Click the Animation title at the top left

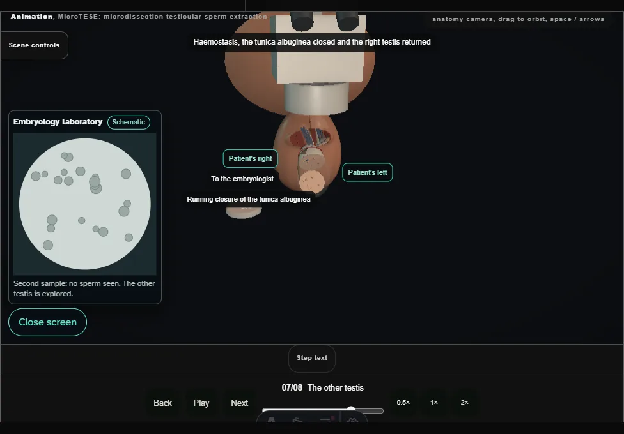(x=139, y=17)
